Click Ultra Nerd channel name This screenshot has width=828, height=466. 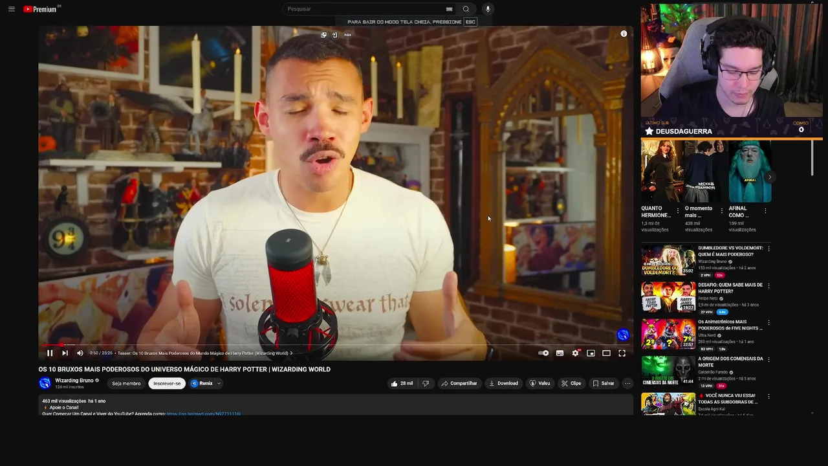(707, 335)
